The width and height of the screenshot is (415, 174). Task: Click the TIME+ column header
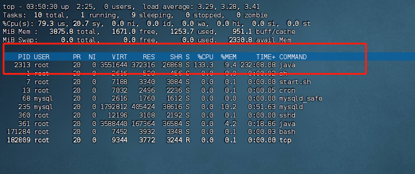[266, 57]
